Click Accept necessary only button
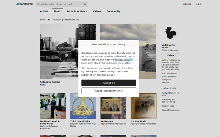Viewport: 220px width, 137px height. pos(109,91)
